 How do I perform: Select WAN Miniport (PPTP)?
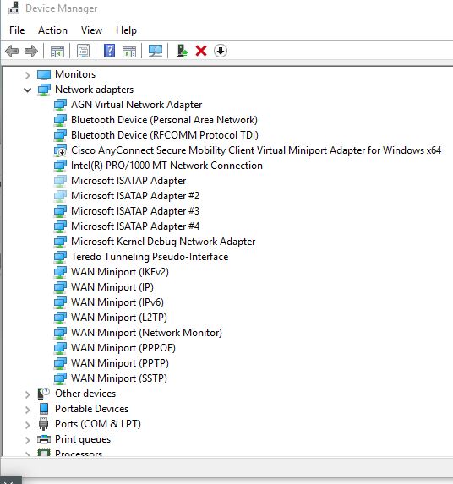tap(120, 363)
